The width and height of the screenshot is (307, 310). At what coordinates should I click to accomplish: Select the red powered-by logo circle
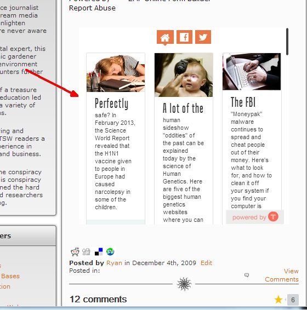click(x=273, y=216)
